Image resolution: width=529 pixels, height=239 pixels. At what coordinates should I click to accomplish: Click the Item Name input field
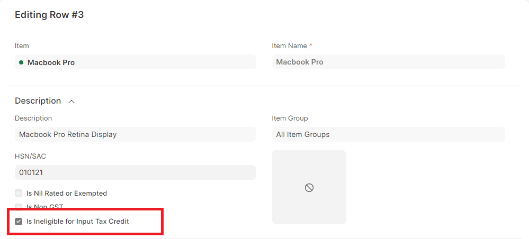(x=388, y=62)
